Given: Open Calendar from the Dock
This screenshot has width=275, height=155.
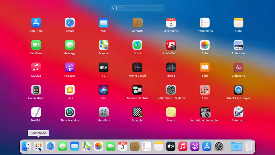Looking at the screenshot, I should pos(123,146).
